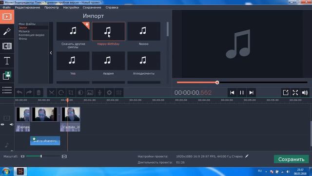Mute the video track audio
Viewport: 312px width, 176px height.
(x=11, y=125)
